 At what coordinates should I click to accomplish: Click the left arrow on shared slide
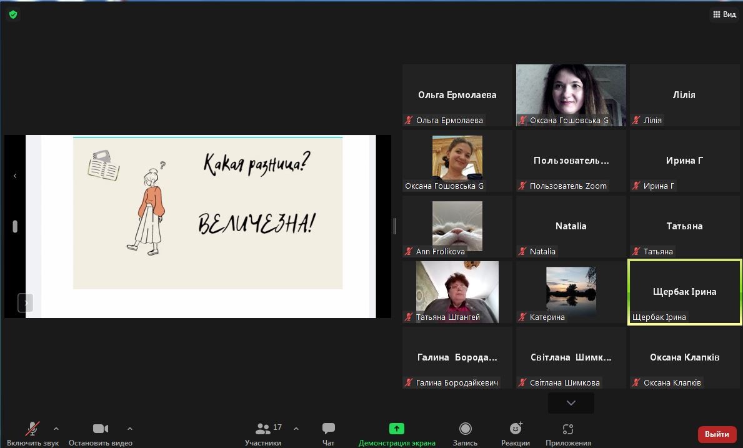(15, 176)
